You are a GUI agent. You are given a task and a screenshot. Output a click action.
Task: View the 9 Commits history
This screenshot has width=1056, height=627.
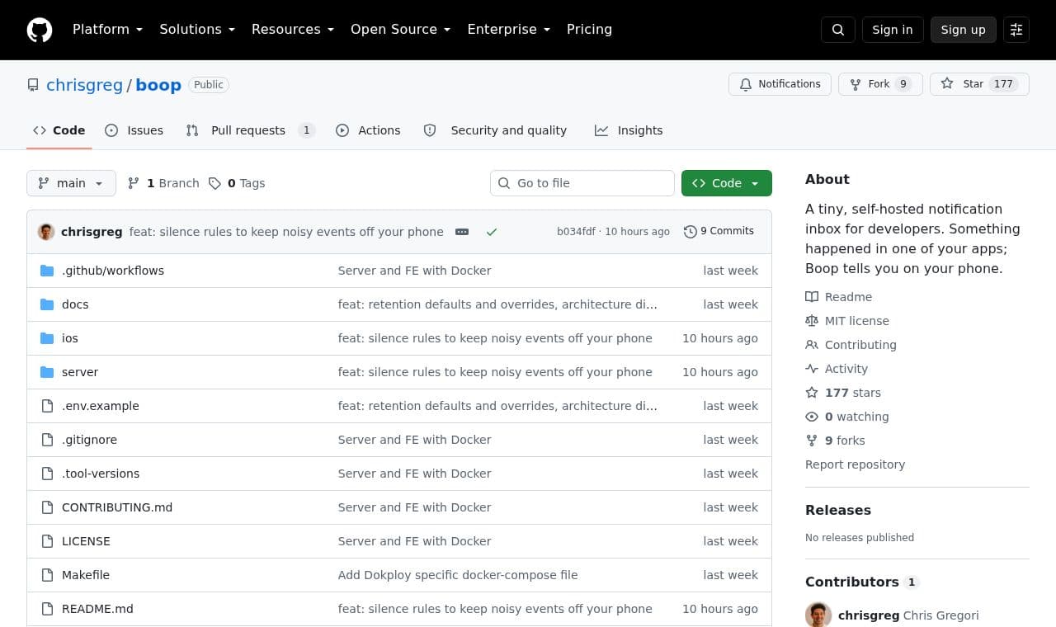tap(719, 232)
